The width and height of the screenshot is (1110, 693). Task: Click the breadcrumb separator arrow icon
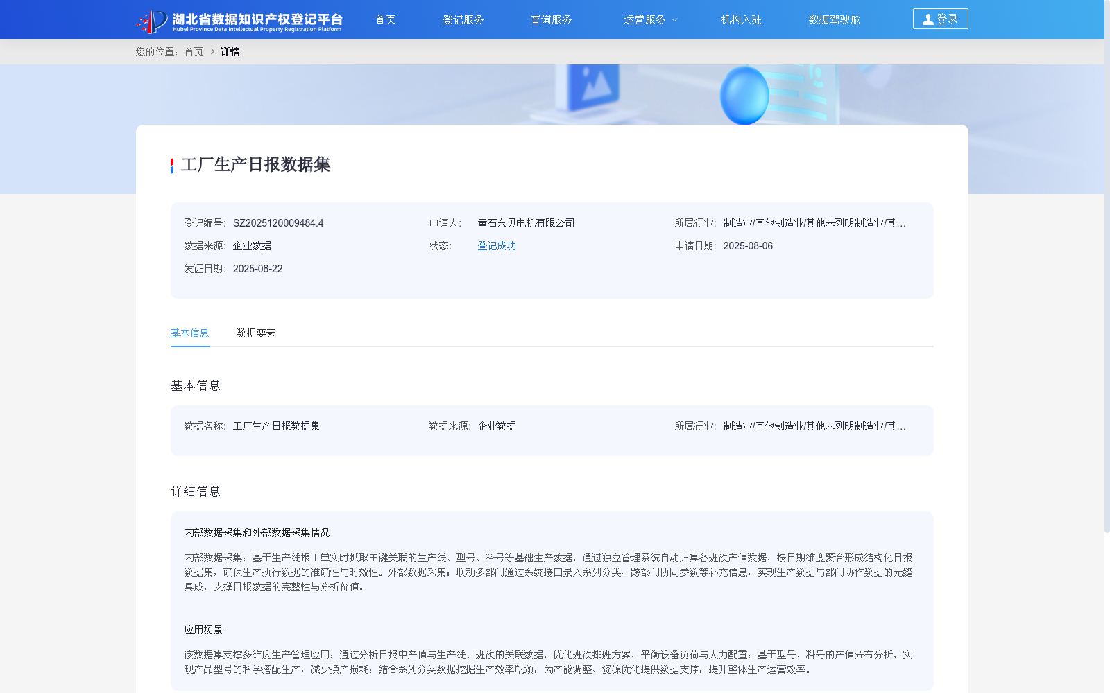(x=212, y=52)
